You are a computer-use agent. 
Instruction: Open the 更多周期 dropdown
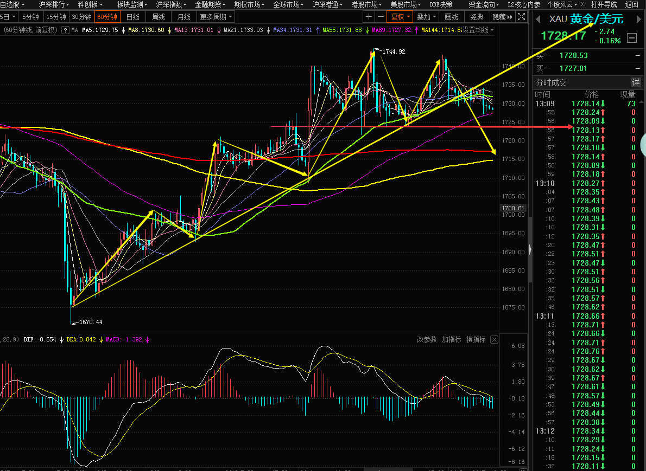point(216,17)
